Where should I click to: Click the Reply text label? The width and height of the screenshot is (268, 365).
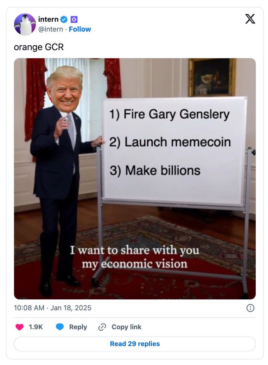pos(78,327)
